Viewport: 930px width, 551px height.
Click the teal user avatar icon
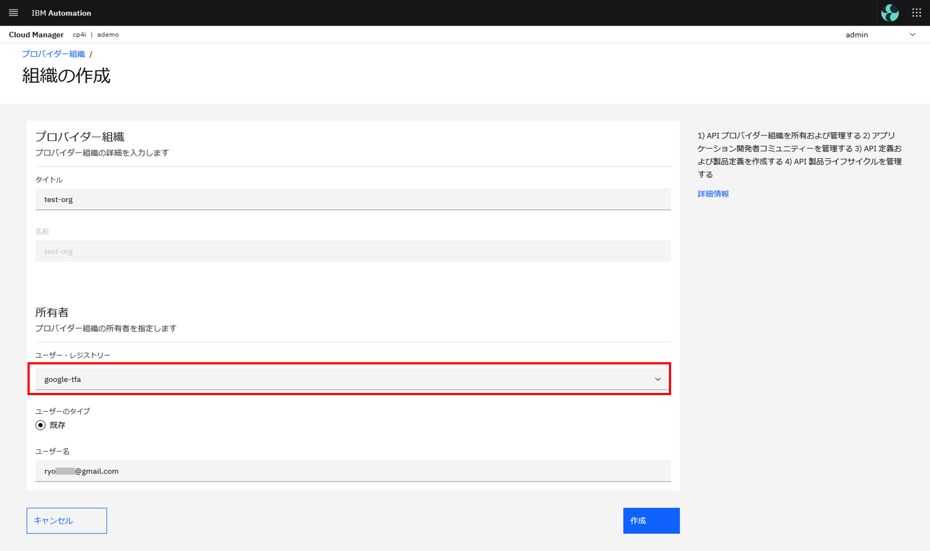[x=890, y=13]
